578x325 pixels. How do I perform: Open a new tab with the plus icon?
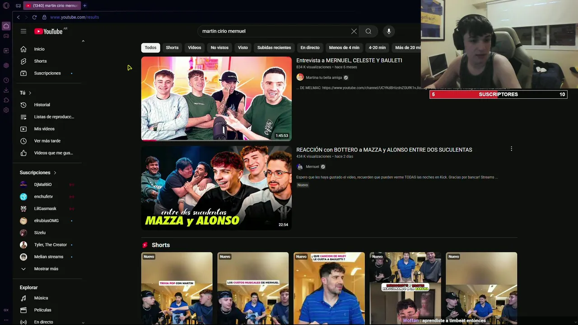84,5
